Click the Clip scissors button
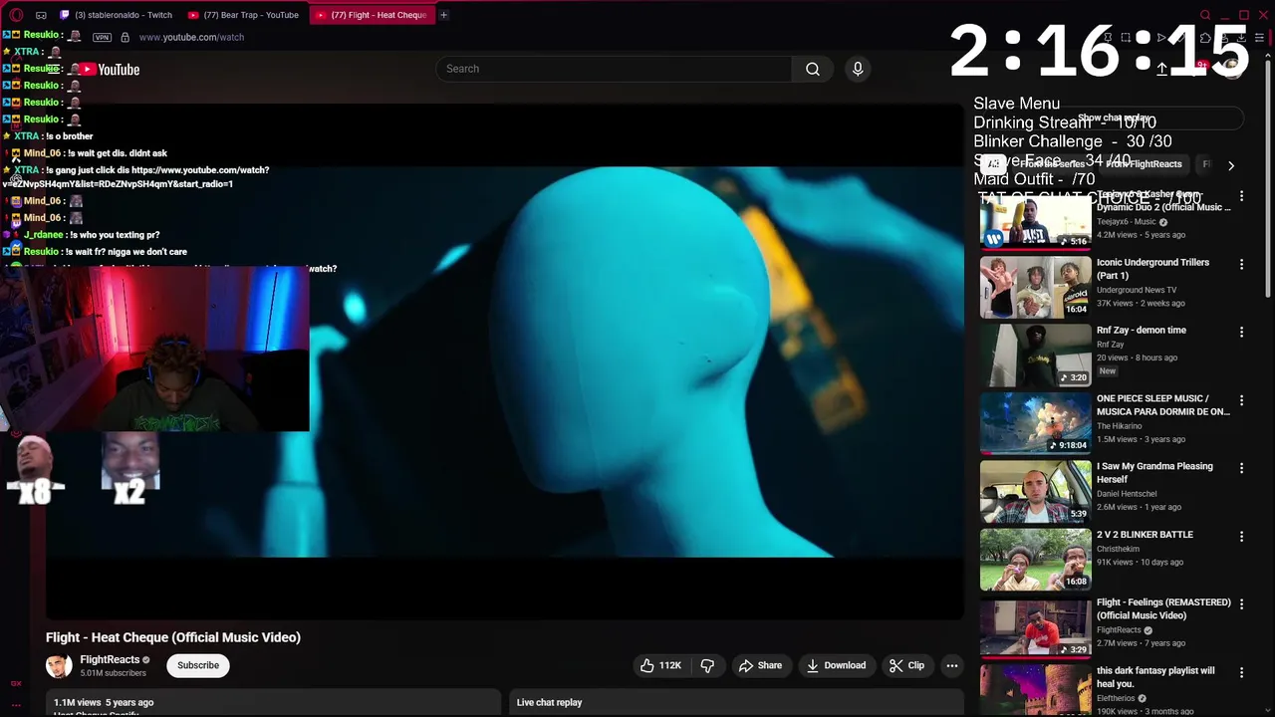This screenshot has width=1275, height=717. (x=906, y=665)
